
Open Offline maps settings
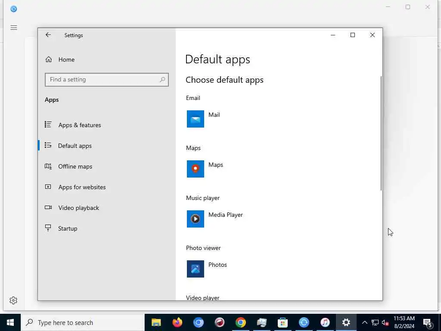point(75,167)
